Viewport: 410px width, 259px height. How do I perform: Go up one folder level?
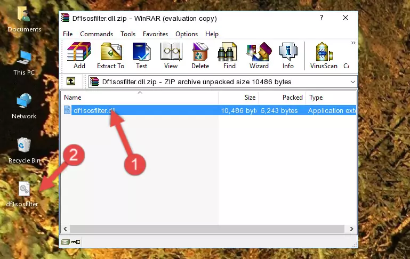pos(71,82)
